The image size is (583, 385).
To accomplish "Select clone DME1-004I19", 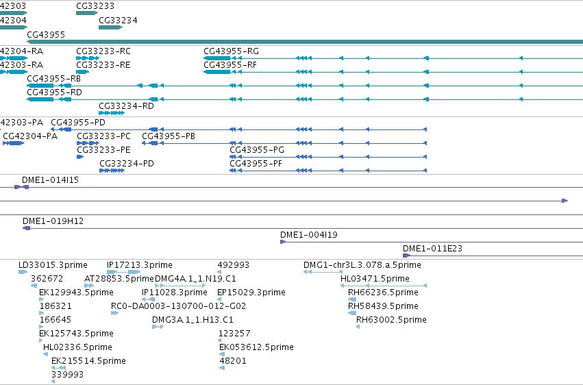I will click(432, 242).
